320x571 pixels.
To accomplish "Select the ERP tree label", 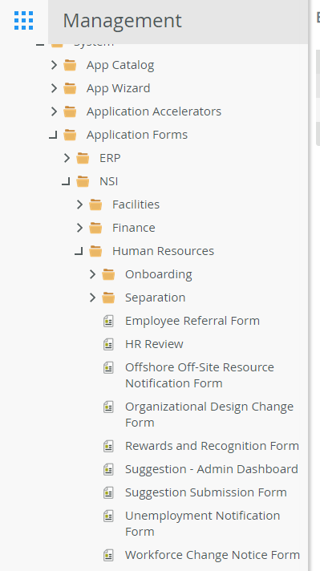I will point(110,158).
